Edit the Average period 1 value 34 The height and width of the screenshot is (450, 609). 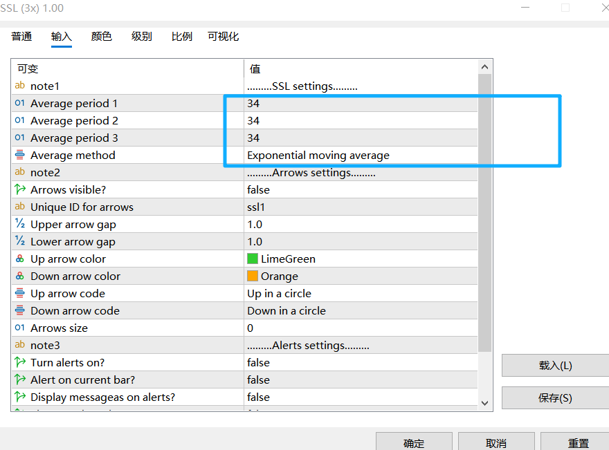coord(361,103)
